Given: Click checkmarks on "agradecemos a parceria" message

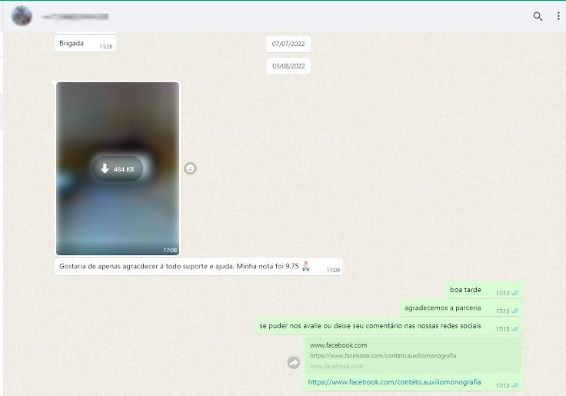Looking at the screenshot, I should pyautogui.click(x=515, y=311).
